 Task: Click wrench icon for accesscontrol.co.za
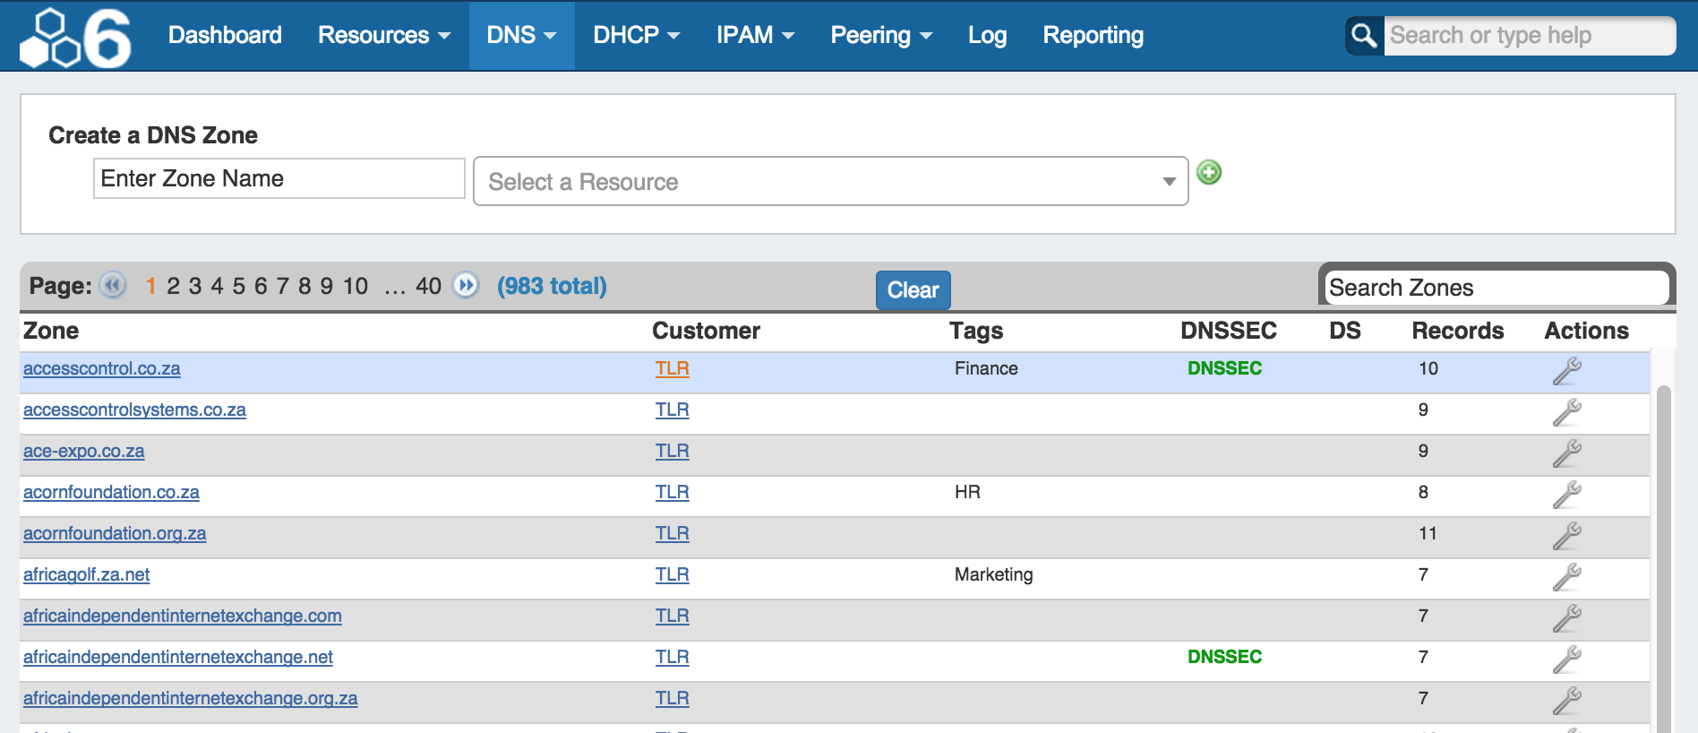(x=1566, y=370)
